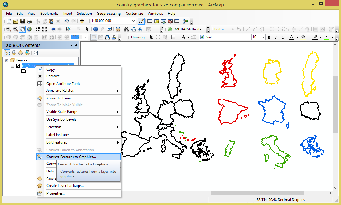
Task: Choose Convert Features to Graphics from context menu
Action: (68, 157)
